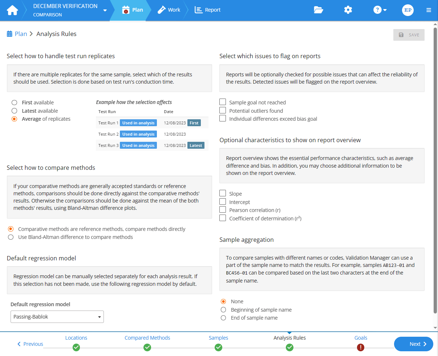Click the calendar icon beside Plan breadcrumb
438x356 pixels.
[x=10, y=34]
